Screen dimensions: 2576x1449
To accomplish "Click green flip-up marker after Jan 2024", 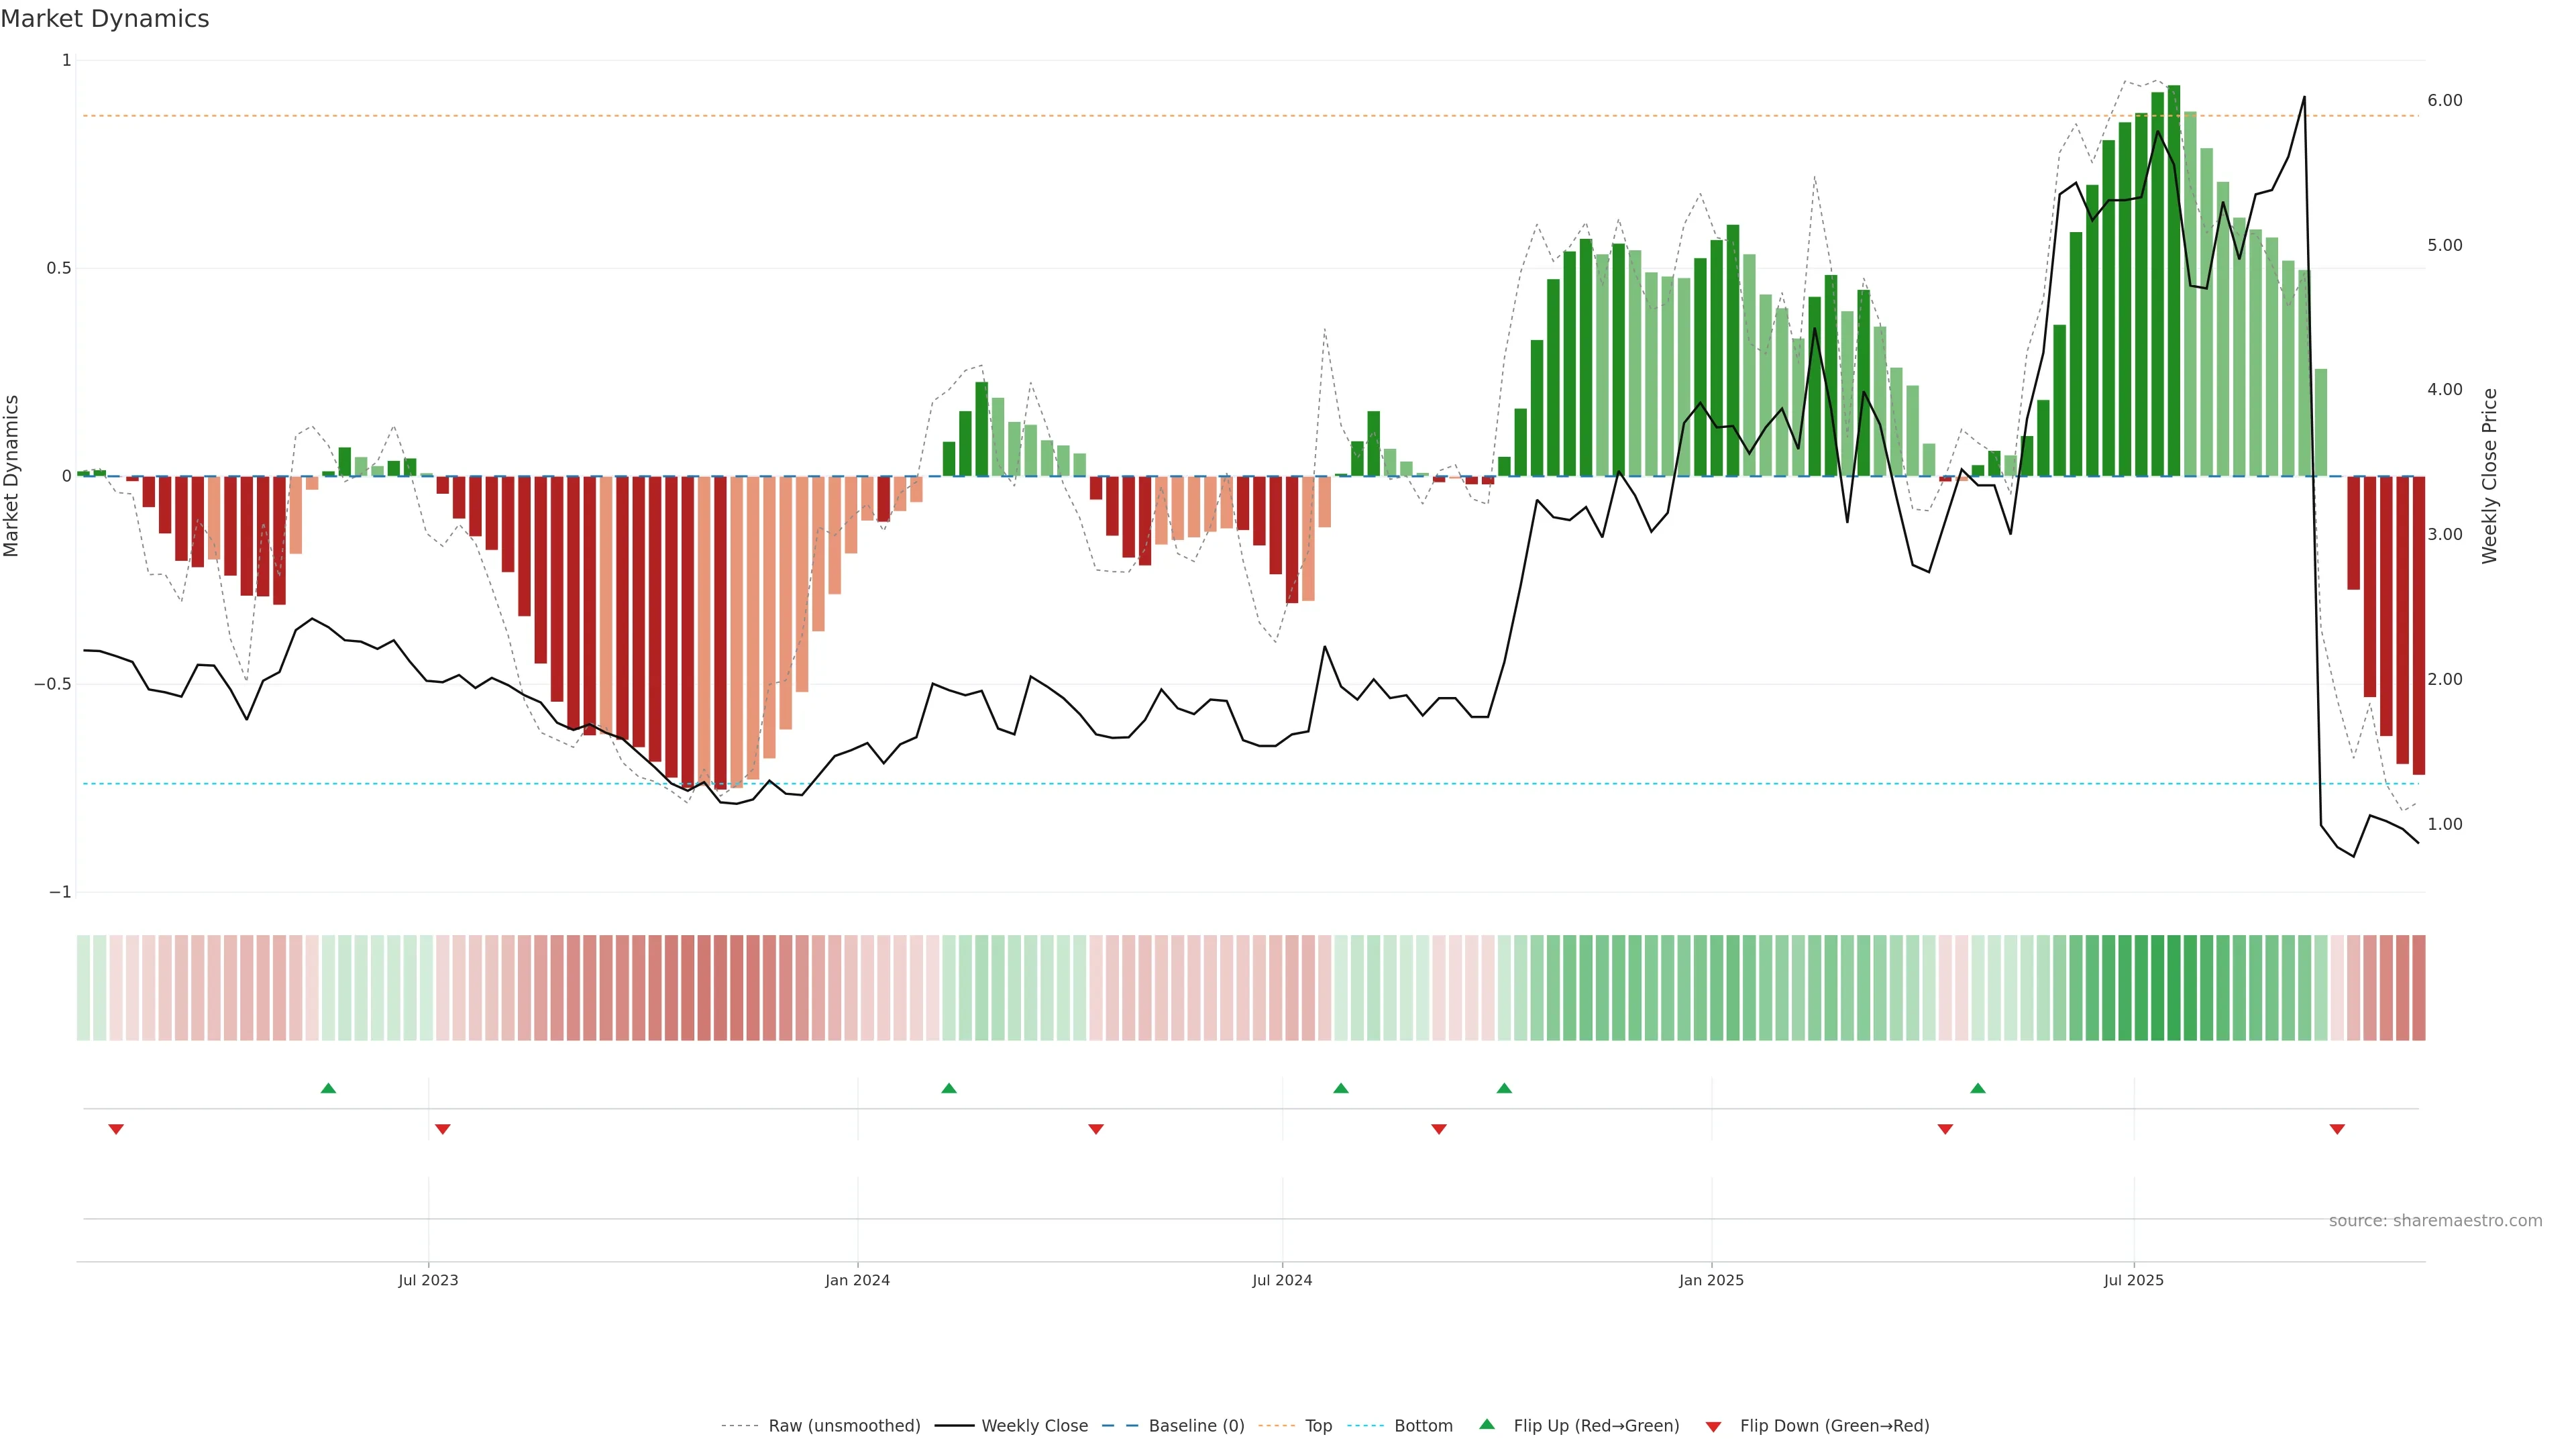I will pyautogui.click(x=949, y=1088).
